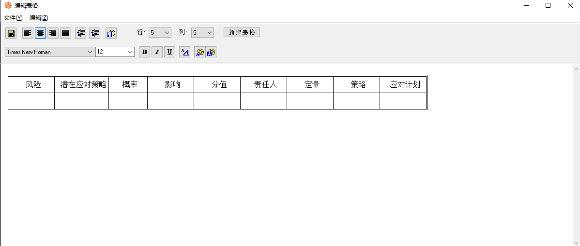Apply left text alignment
The width and height of the screenshot is (580, 246).
tap(28, 33)
